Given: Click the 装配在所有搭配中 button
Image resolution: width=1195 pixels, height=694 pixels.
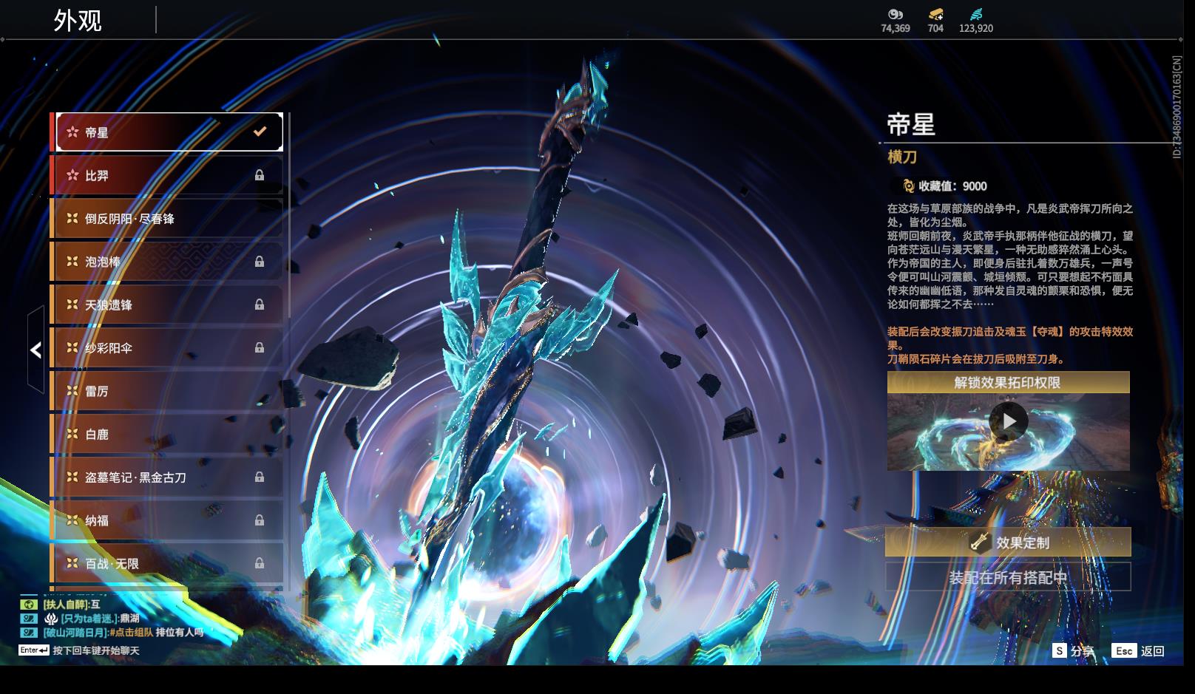Looking at the screenshot, I should coord(1008,576).
